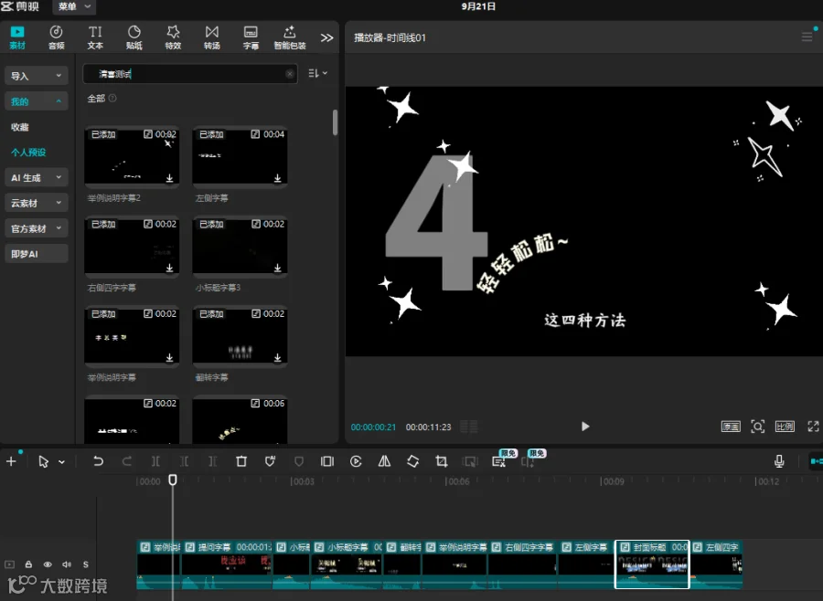The width and height of the screenshot is (823, 601).
Task: Click the microphone record icon
Action: (779, 461)
